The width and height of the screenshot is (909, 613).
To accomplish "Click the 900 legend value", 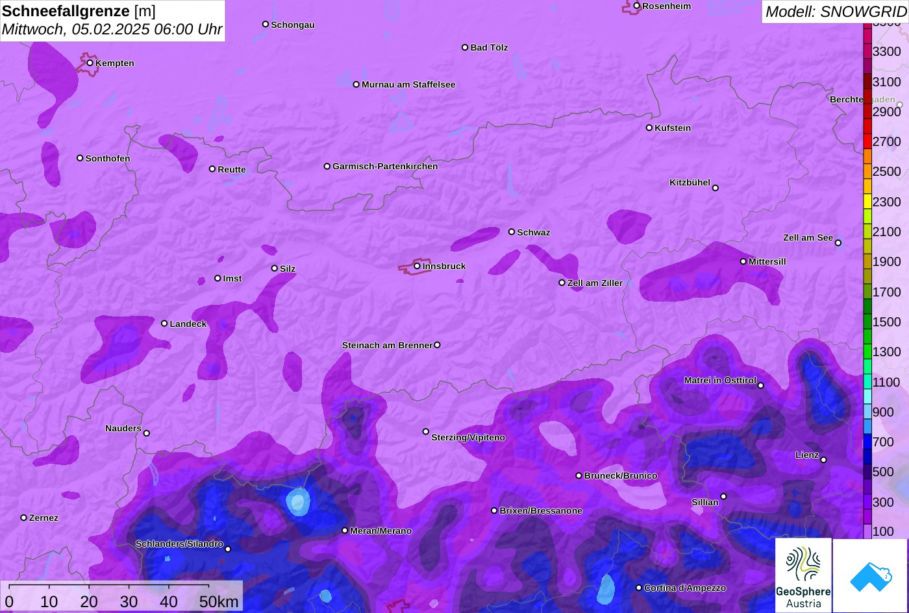I will click(x=883, y=412).
